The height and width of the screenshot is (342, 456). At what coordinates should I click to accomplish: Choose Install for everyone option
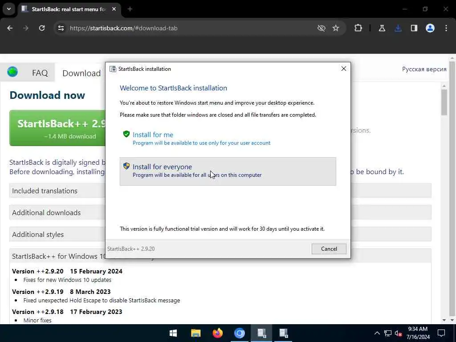click(228, 171)
